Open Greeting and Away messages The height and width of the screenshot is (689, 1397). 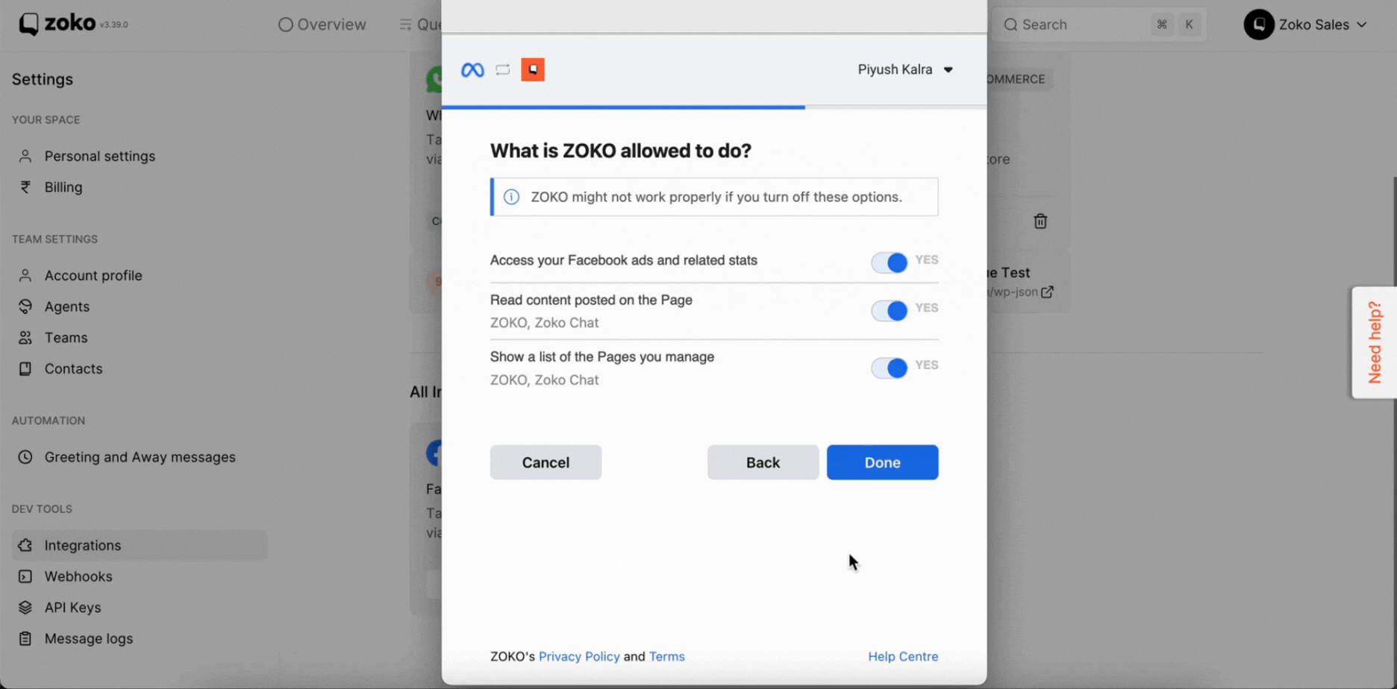(140, 457)
